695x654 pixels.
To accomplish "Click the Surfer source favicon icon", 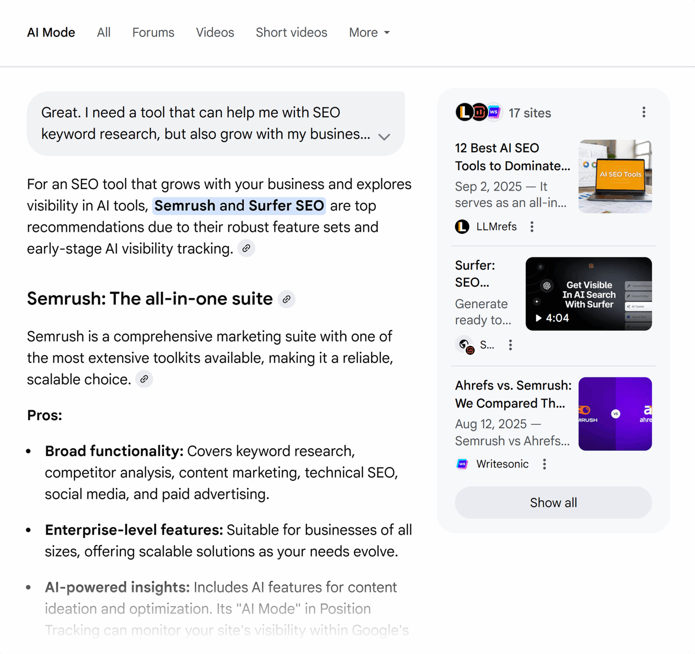I will [465, 345].
